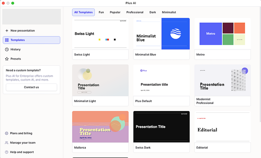Click the Minimalist Blue caption text
Image resolution: width=261 pixels, height=158 pixels.
pyautogui.click(x=146, y=54)
